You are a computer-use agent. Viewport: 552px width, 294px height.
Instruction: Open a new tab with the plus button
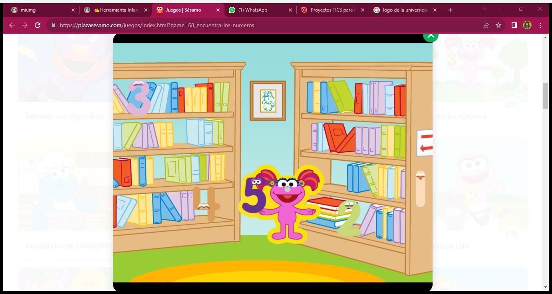pyautogui.click(x=450, y=10)
